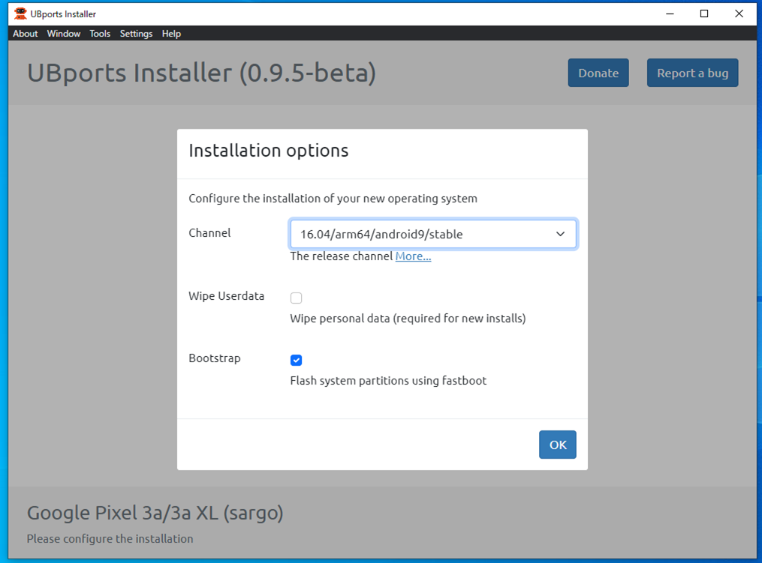
Task: Open the About menu
Action: pos(26,34)
